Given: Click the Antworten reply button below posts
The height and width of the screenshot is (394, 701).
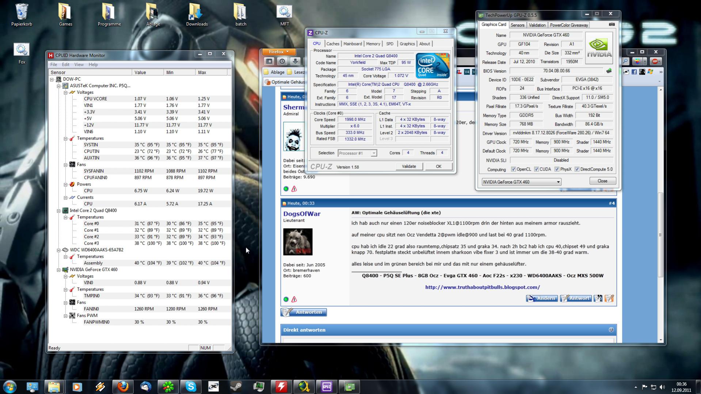Looking at the screenshot, I should click(x=304, y=312).
